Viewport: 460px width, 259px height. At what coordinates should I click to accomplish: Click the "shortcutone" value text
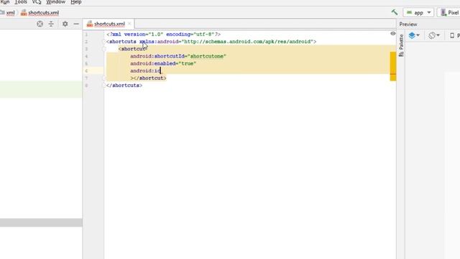(x=207, y=56)
